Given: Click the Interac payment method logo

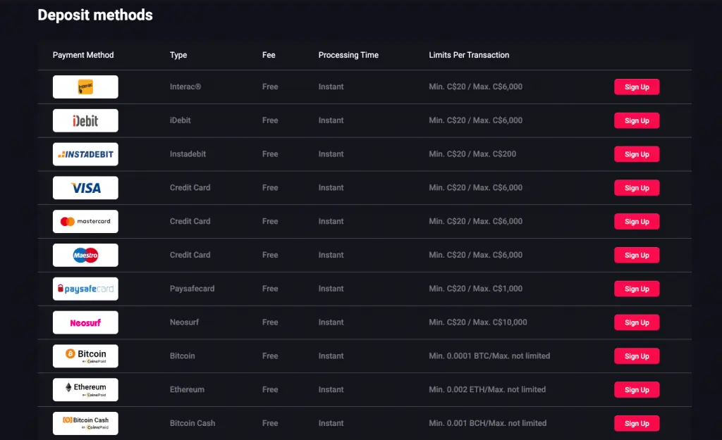Looking at the screenshot, I should point(85,87).
